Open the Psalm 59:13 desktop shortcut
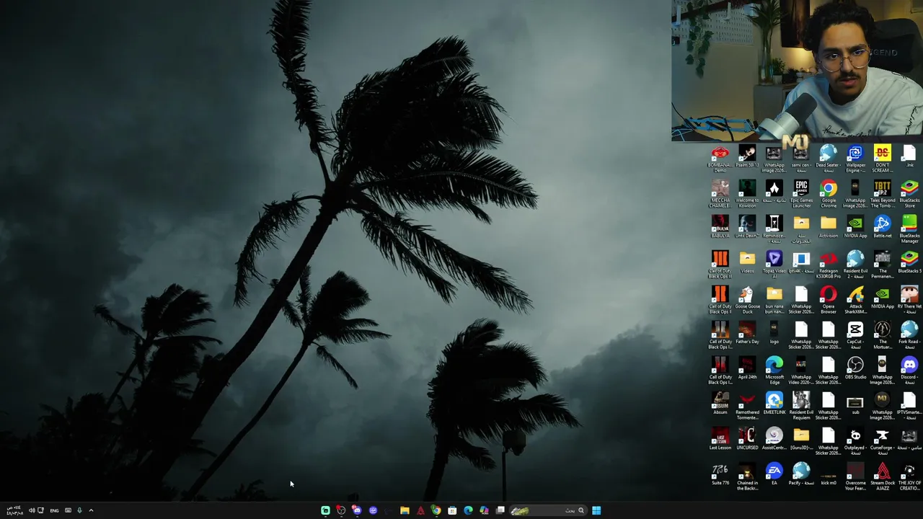This screenshot has width=923, height=519. [x=747, y=156]
